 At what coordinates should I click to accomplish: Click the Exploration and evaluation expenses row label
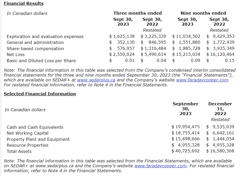tap(45, 36)
